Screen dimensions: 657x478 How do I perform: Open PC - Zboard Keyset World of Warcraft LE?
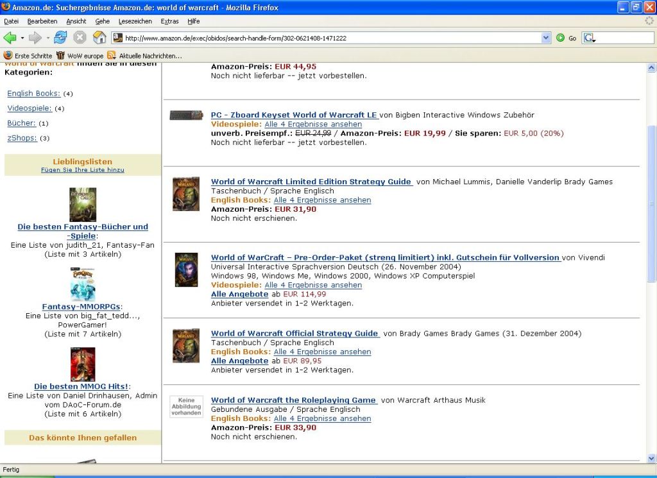pos(294,115)
